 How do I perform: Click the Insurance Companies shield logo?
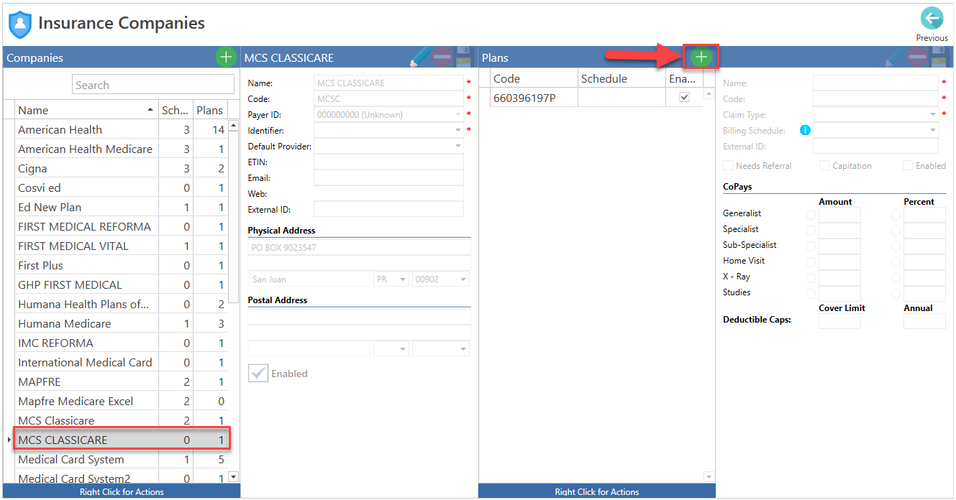click(19, 24)
